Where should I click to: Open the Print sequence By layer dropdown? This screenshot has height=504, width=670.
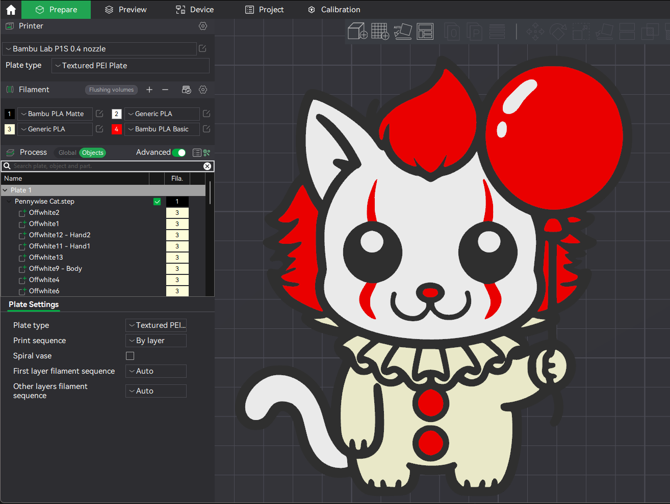pyautogui.click(x=156, y=341)
